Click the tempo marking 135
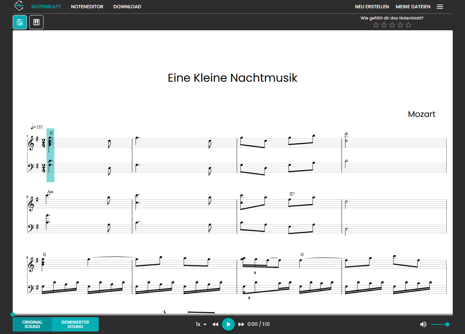 37,127
